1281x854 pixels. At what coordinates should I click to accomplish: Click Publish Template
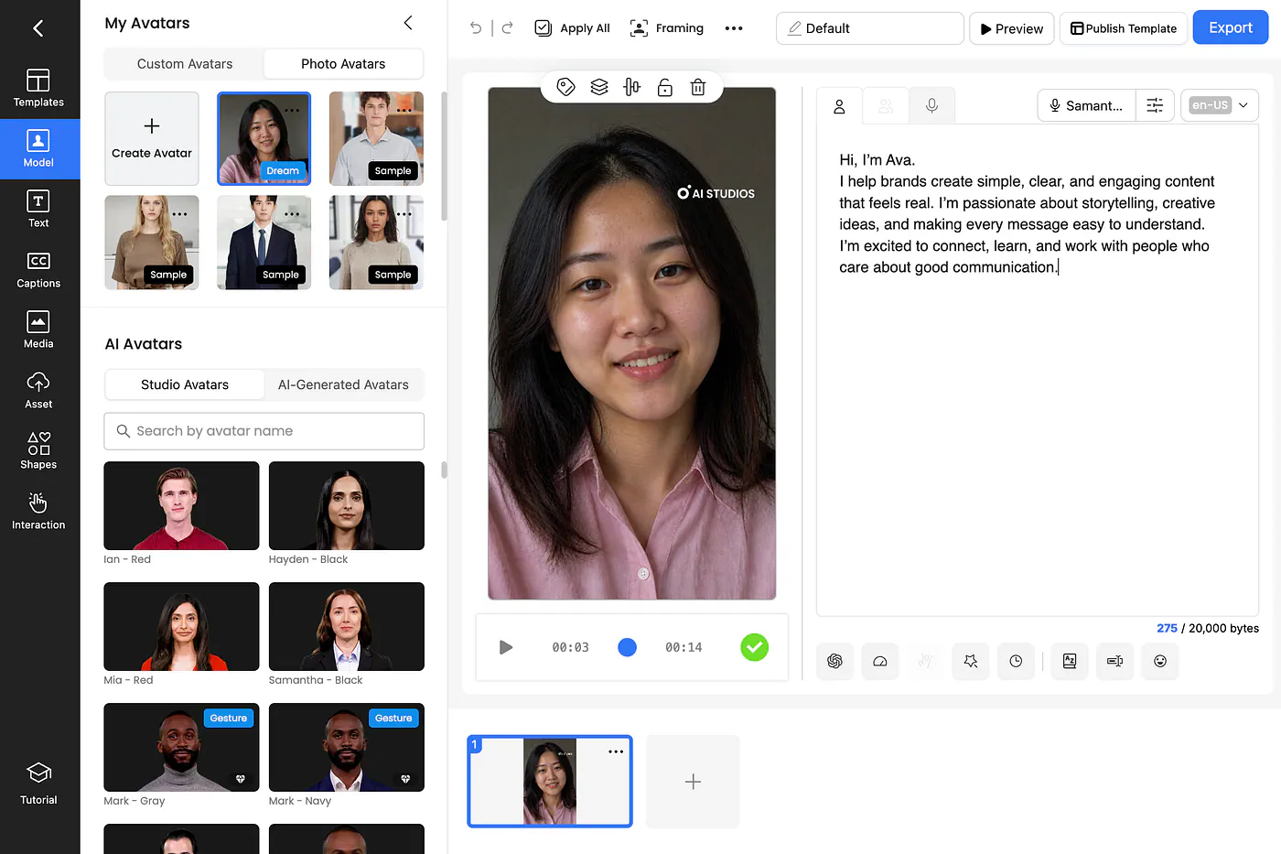[x=1124, y=28]
